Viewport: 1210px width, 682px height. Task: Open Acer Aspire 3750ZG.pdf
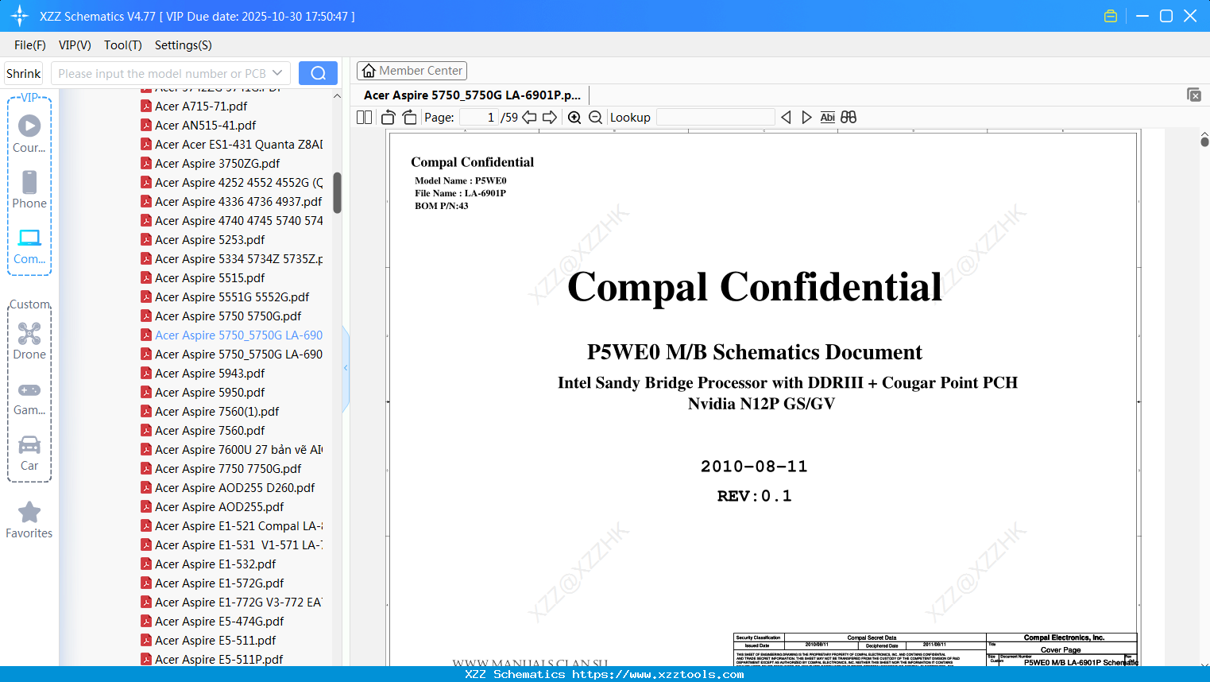coord(218,163)
